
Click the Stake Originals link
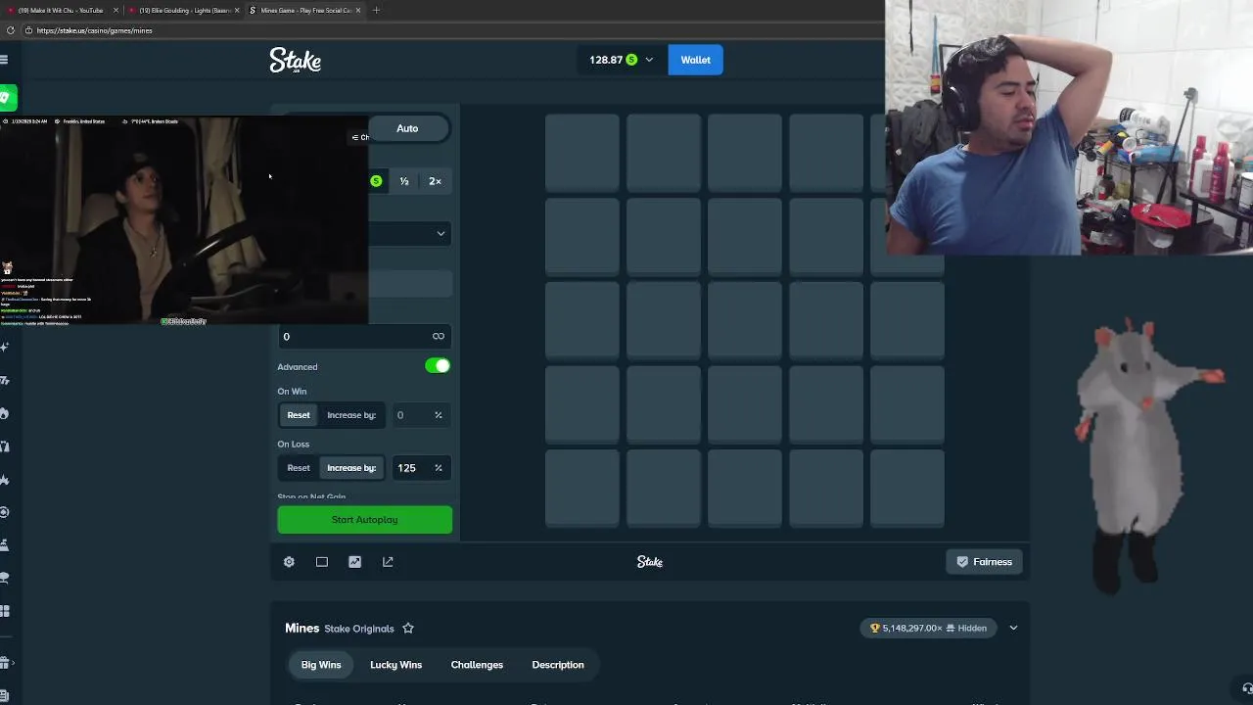coord(359,629)
